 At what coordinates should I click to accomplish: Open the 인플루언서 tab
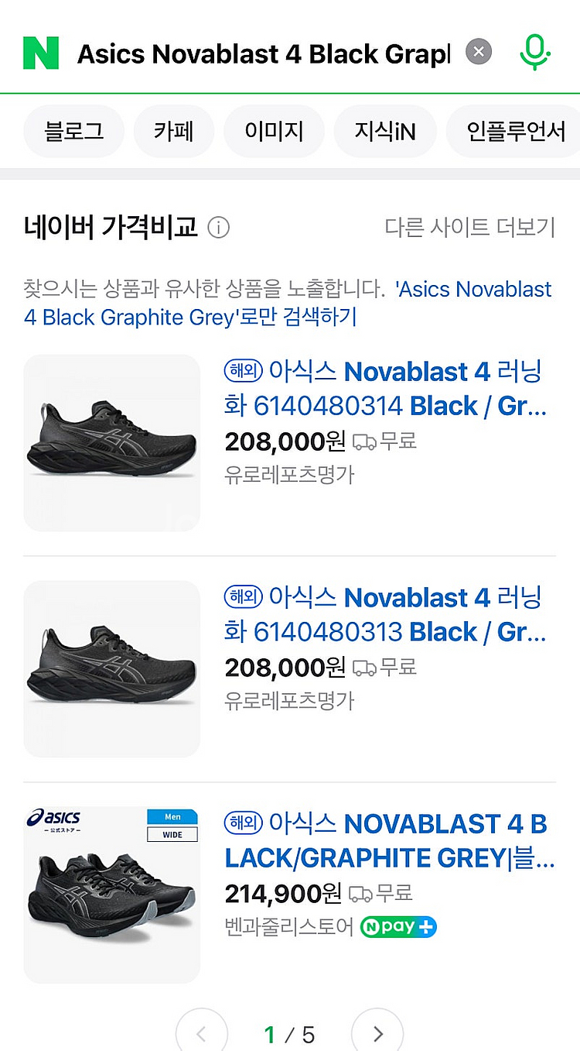[516, 131]
